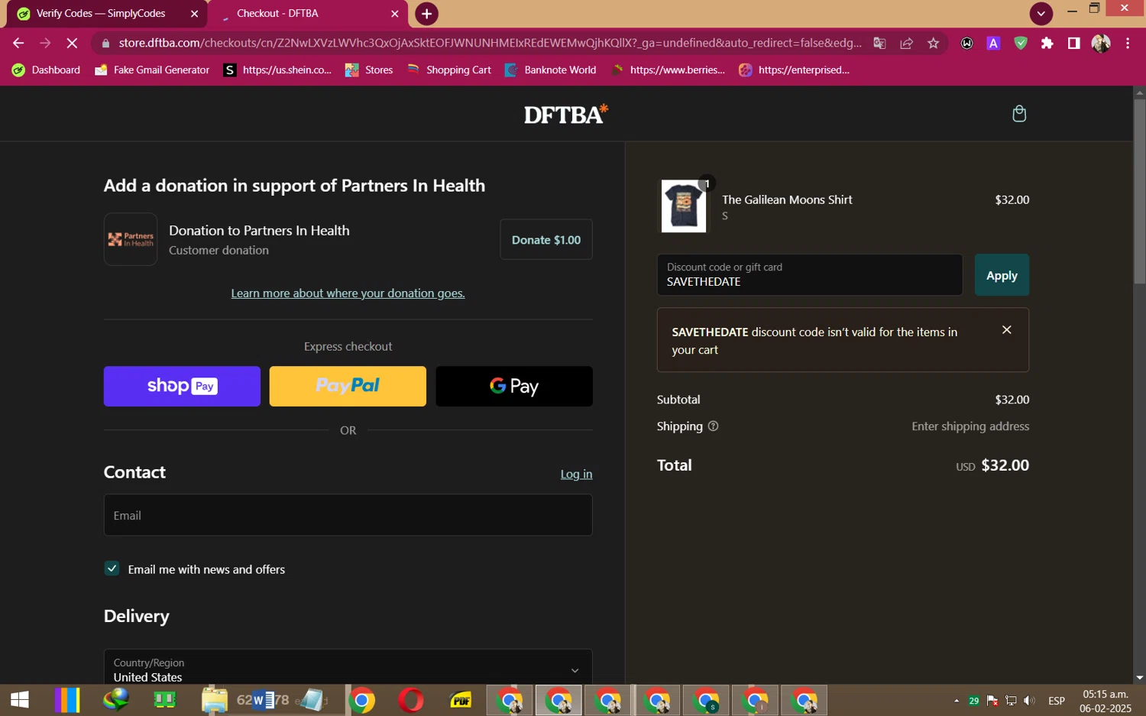1146x716 pixels.
Task: Open the PDF app in the taskbar
Action: pyautogui.click(x=461, y=700)
